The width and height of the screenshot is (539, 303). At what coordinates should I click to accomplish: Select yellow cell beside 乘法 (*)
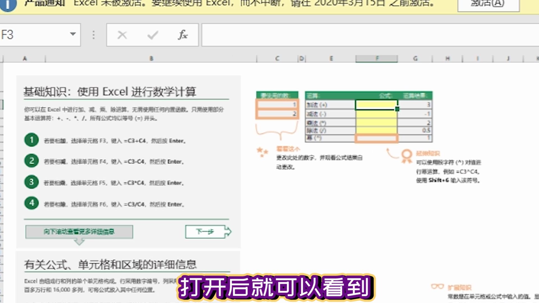point(376,123)
